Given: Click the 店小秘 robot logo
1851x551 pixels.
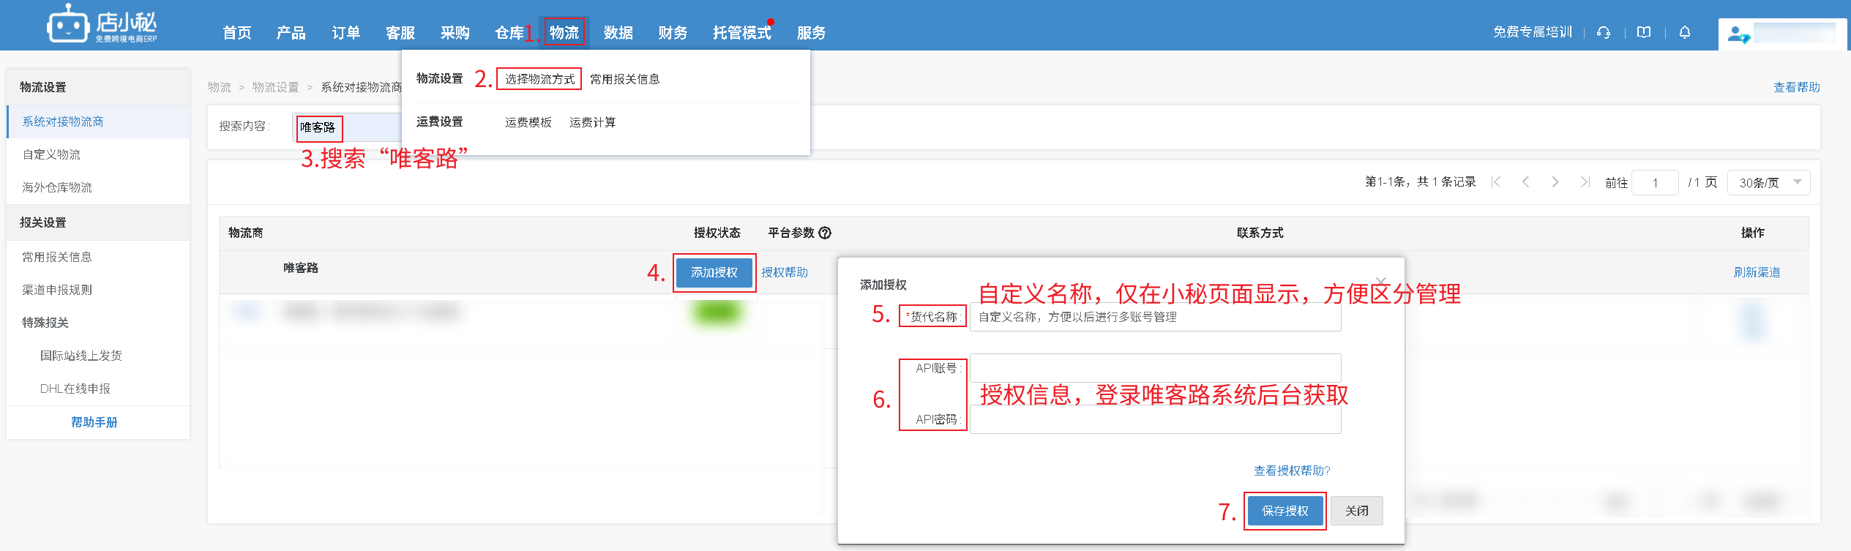Looking at the screenshot, I should click(68, 26).
